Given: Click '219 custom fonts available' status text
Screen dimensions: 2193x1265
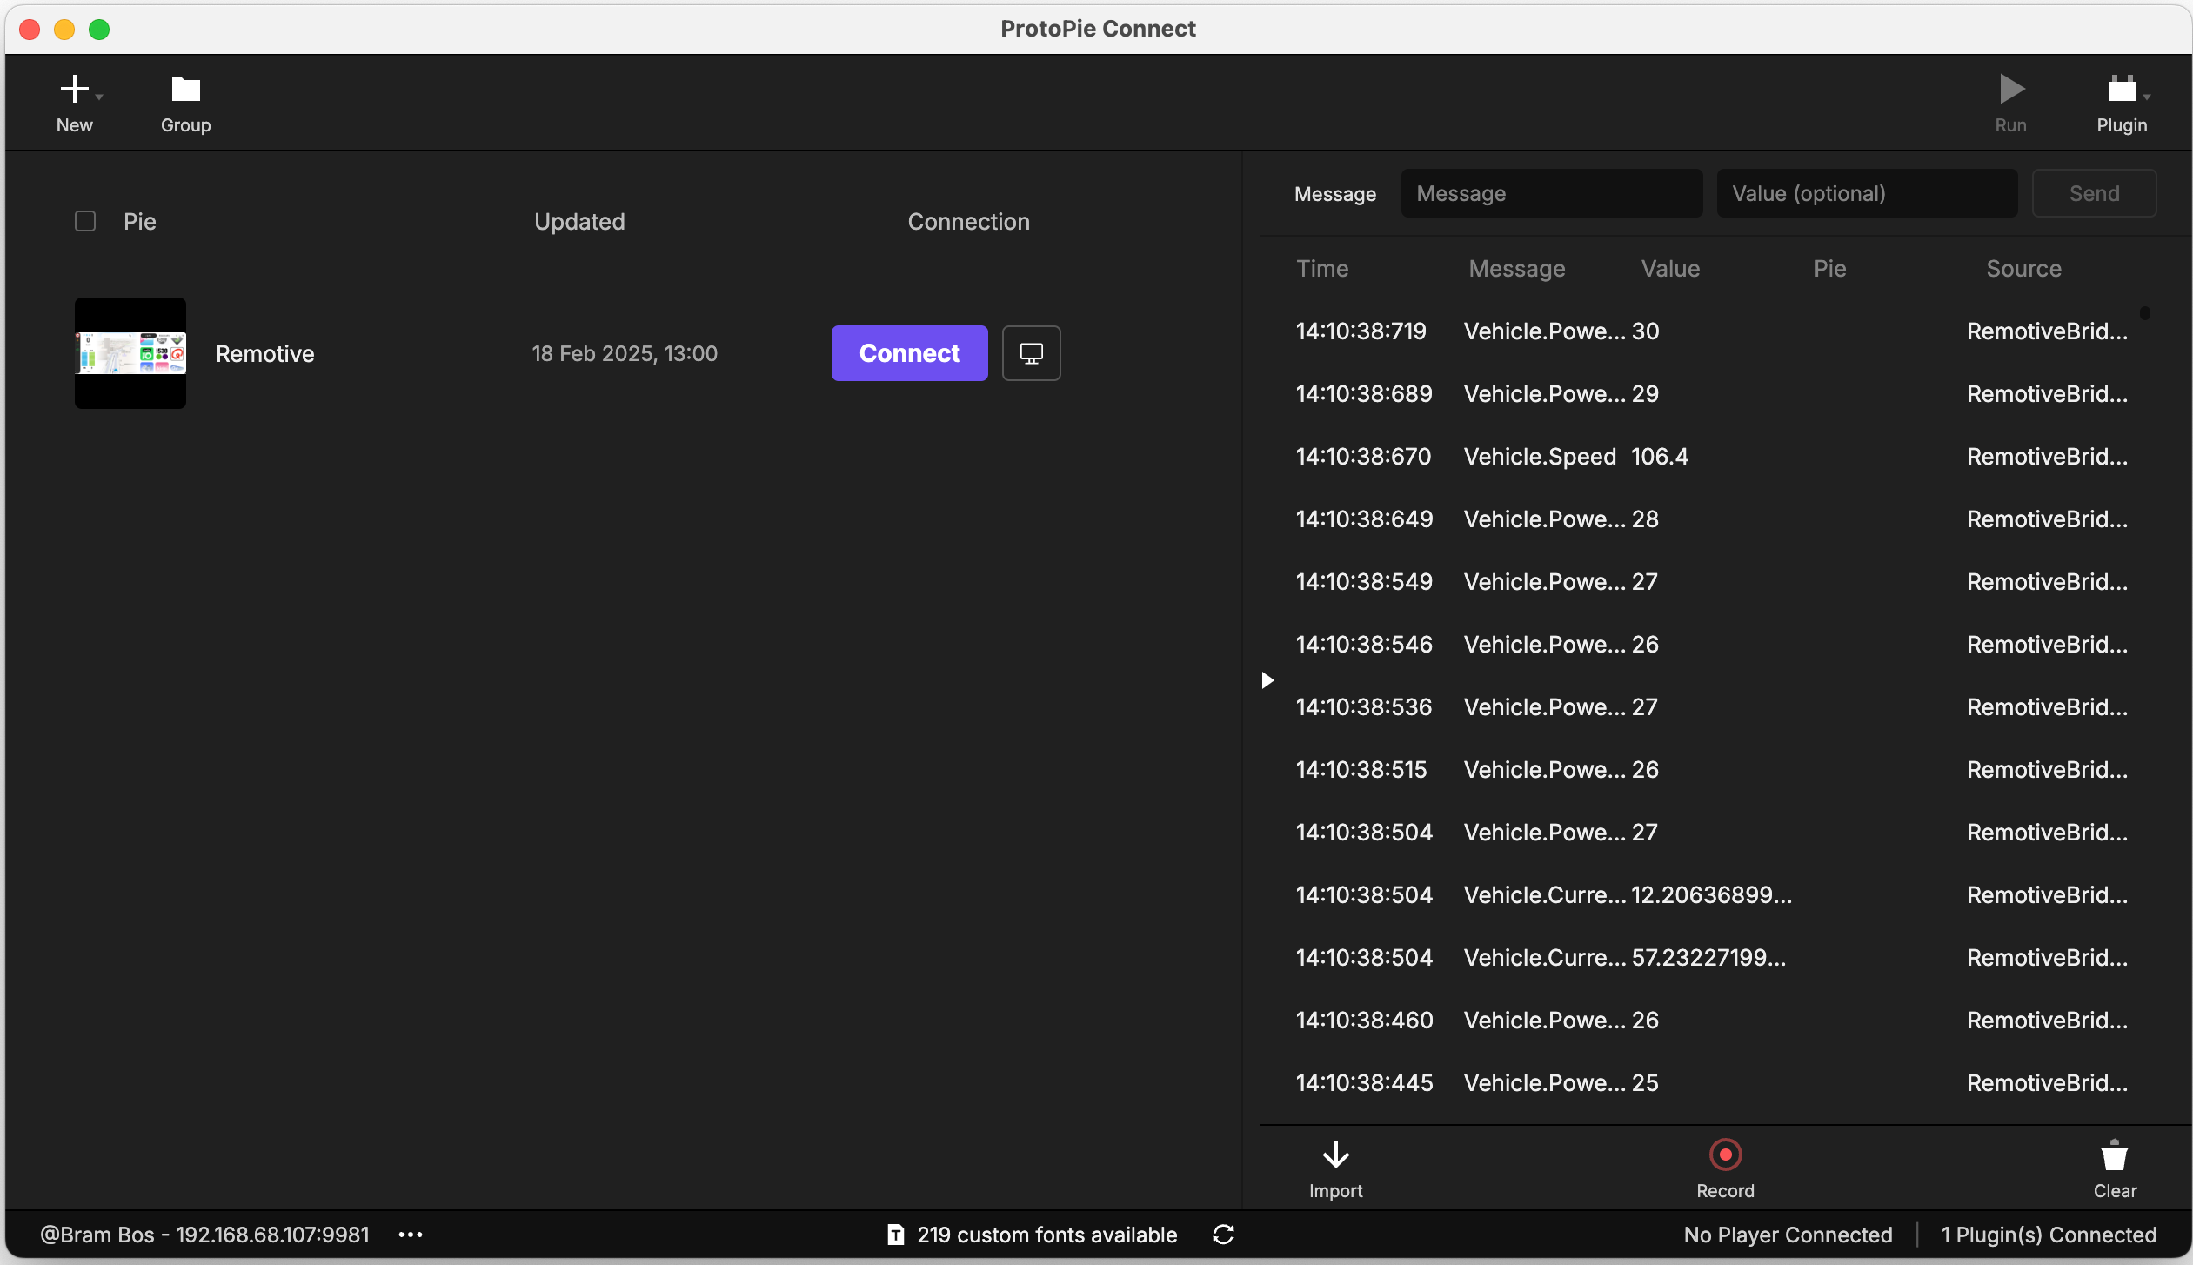Looking at the screenshot, I should point(1047,1235).
